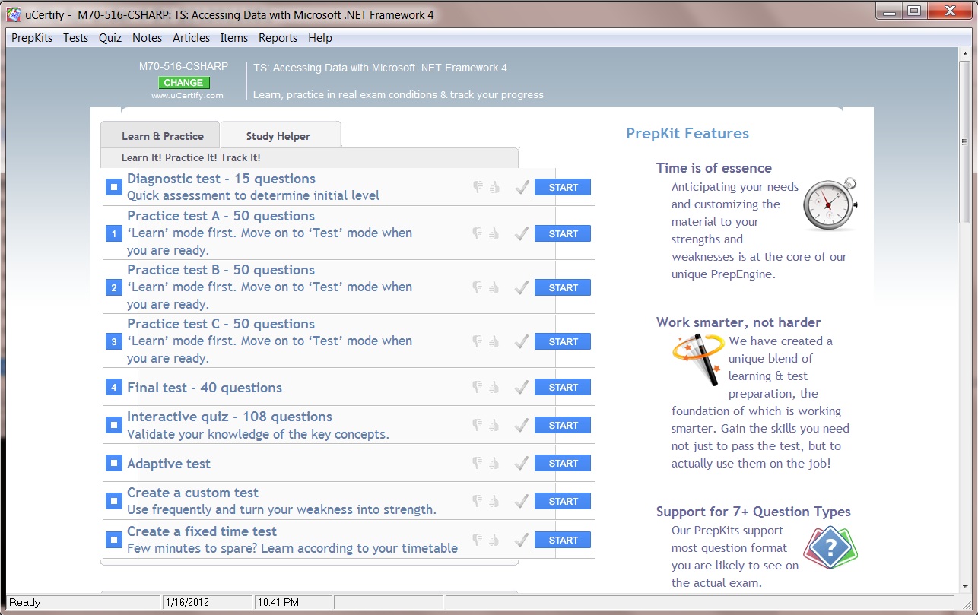Viewport: 978px width, 615px height.
Task: Click thumbs-down icon in Diagnostic test row
Action: point(478,187)
